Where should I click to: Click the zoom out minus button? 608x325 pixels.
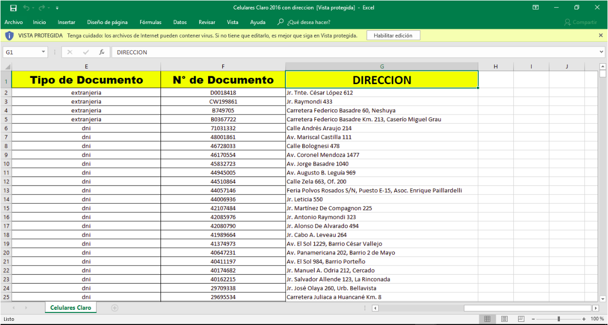(x=534, y=319)
